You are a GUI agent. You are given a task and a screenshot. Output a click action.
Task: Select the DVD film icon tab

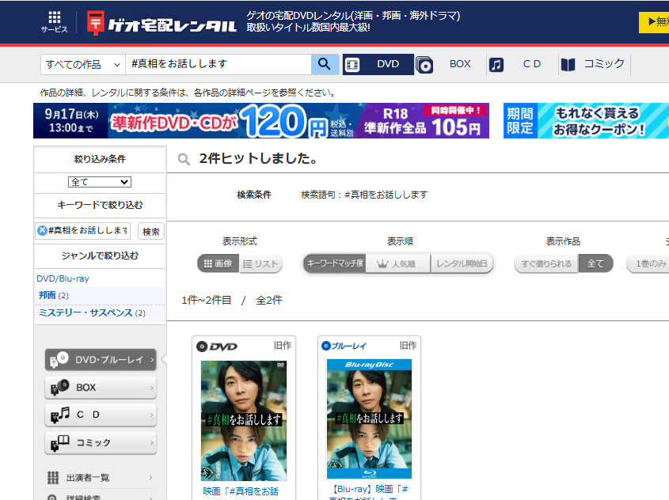(352, 65)
